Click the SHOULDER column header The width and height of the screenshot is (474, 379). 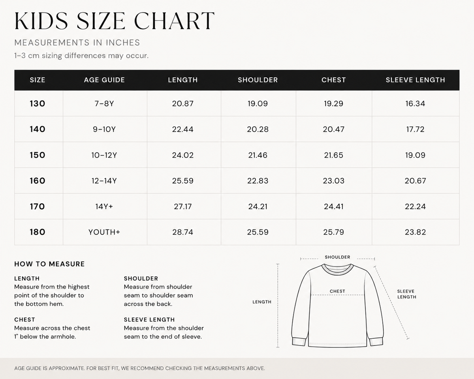pos(258,80)
